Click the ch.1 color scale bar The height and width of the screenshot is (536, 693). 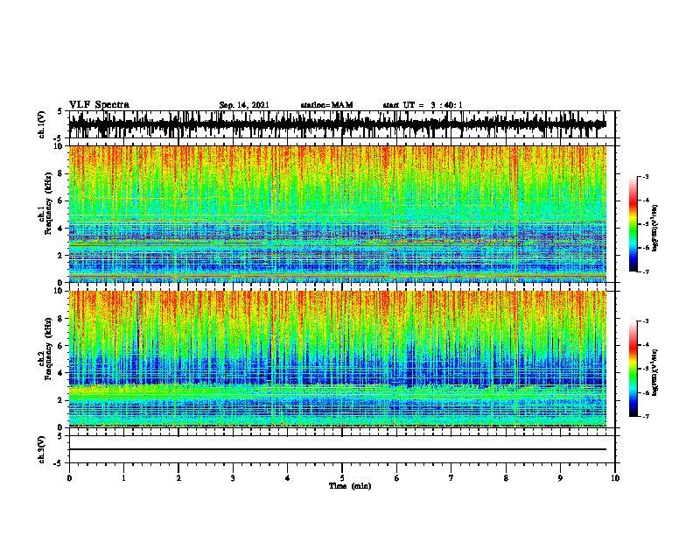coord(633,224)
